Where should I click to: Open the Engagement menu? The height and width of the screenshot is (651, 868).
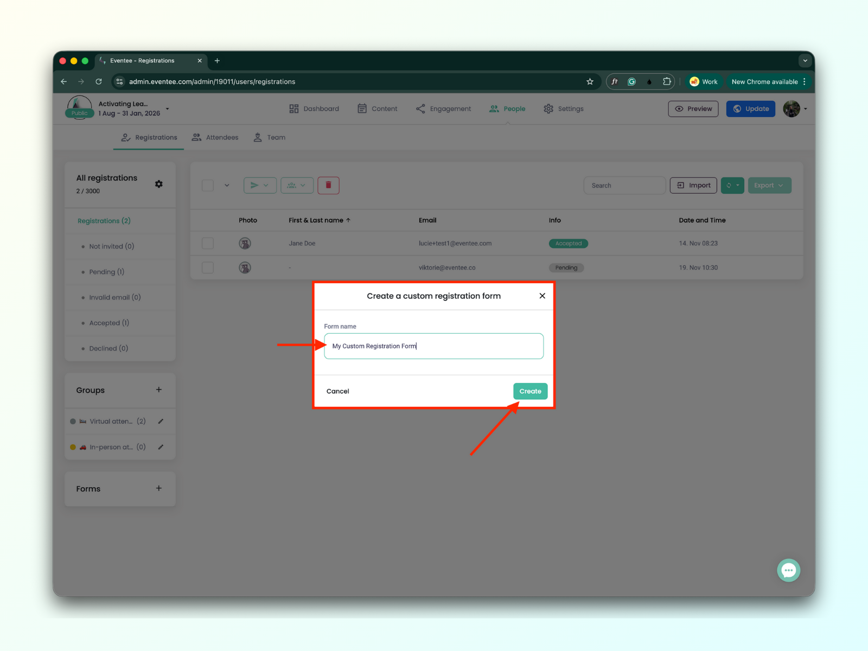click(443, 109)
